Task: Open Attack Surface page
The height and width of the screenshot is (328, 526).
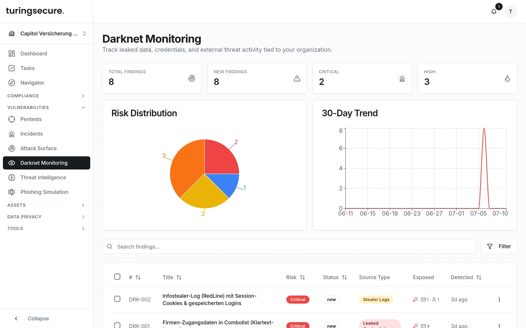Action: click(47, 148)
